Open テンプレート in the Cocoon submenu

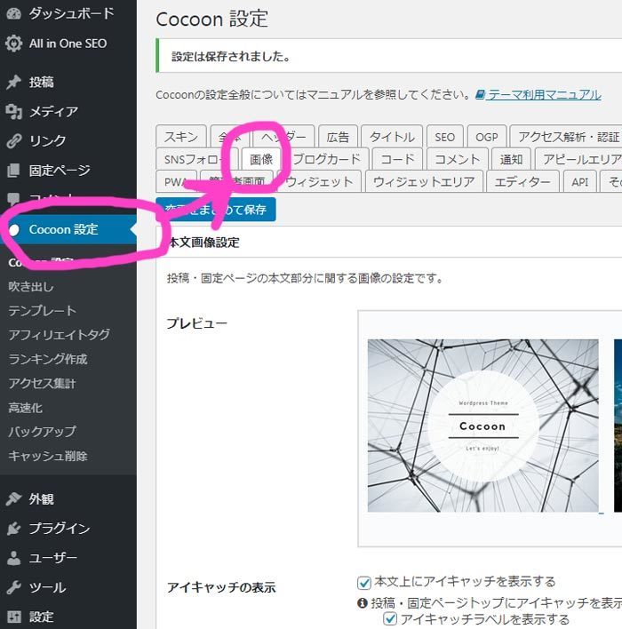click(x=42, y=310)
